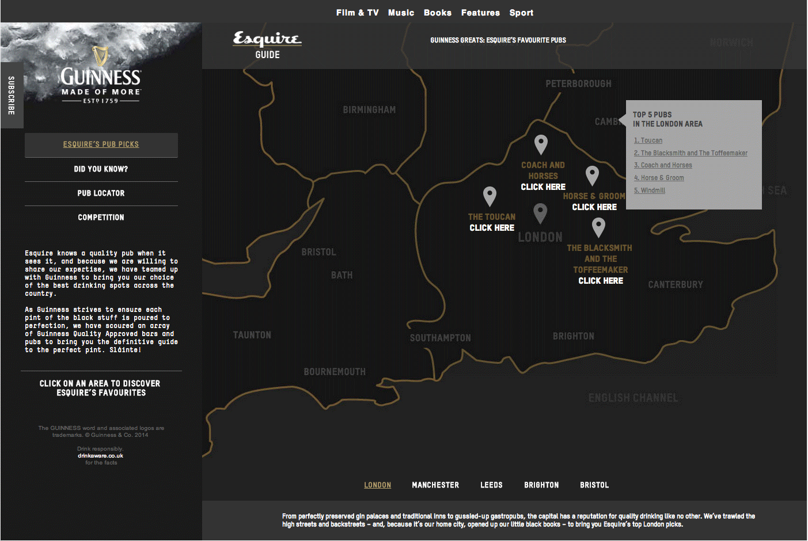The height and width of the screenshot is (541, 808).
Task: Open the 4. Horse & Groom link
Action: 659,178
